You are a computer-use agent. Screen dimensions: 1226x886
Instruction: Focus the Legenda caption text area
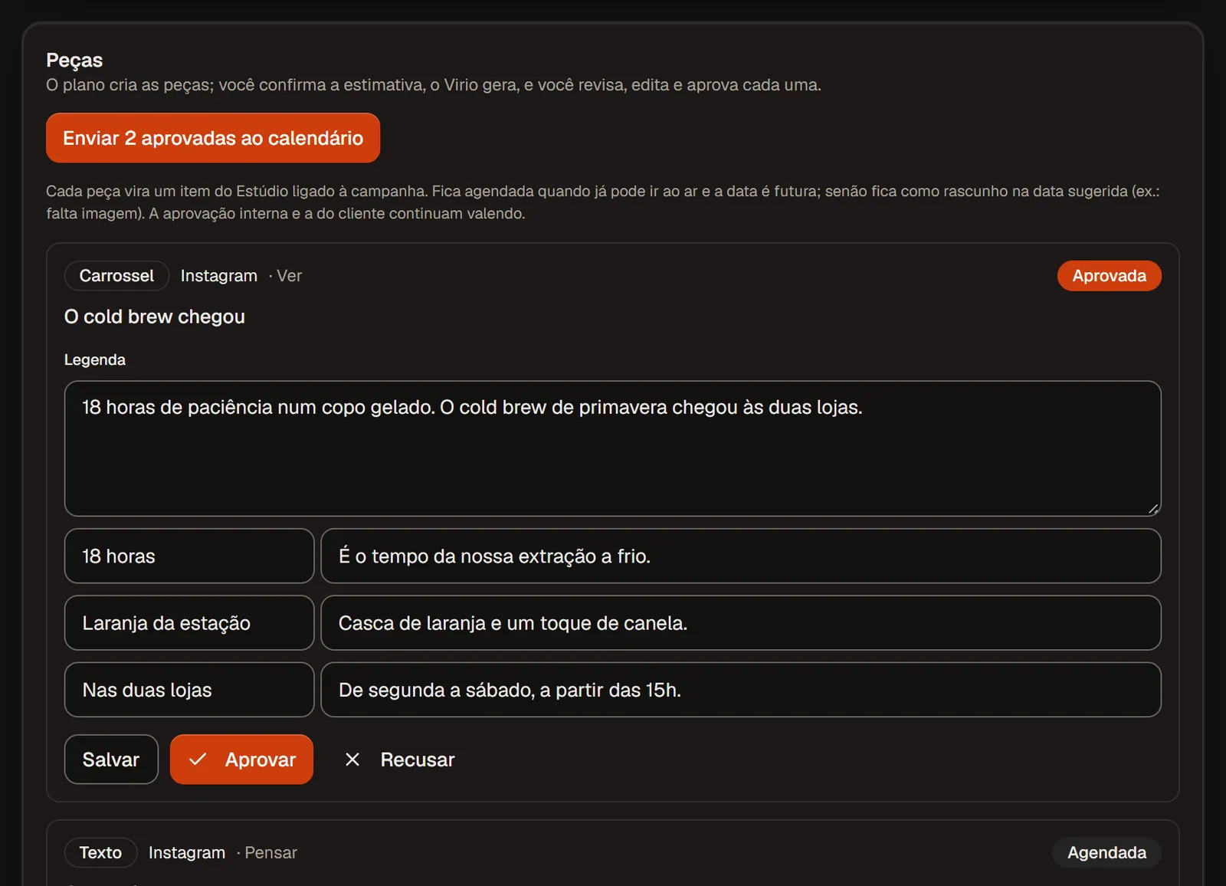tap(613, 448)
